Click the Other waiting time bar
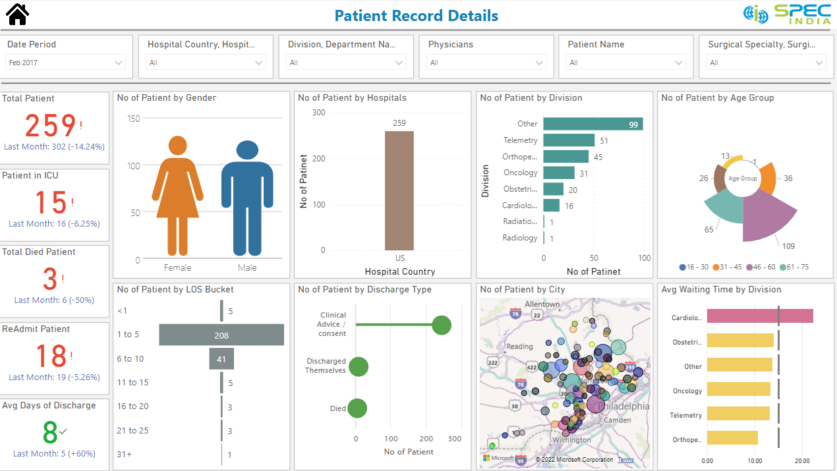The width and height of the screenshot is (837, 471). [739, 365]
